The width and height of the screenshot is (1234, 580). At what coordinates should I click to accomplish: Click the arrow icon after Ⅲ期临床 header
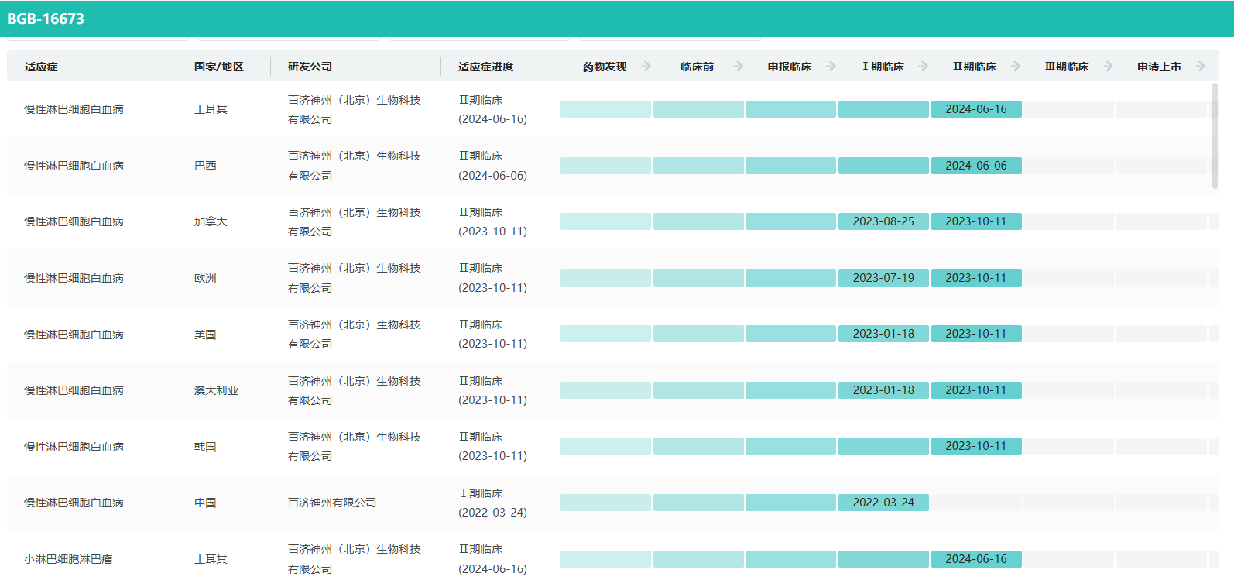click(1108, 67)
